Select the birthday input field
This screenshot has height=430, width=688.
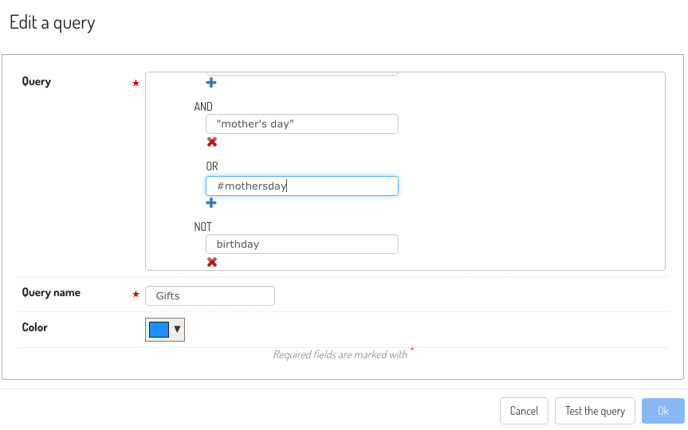(302, 244)
